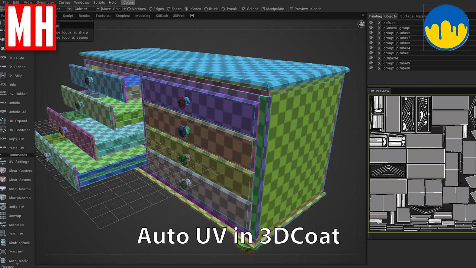The height and width of the screenshot is (268, 476).
Task: Hide the default object via eye icon
Action: click(371, 23)
